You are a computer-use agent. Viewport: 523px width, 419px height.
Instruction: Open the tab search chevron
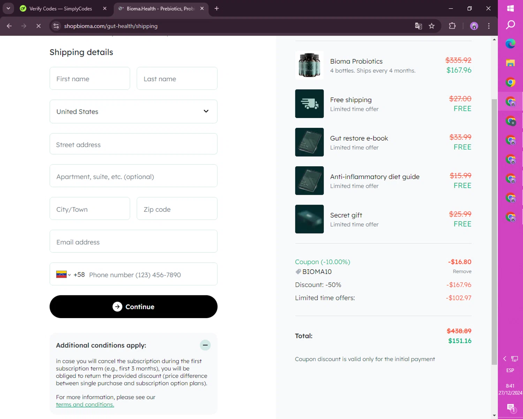point(8,8)
